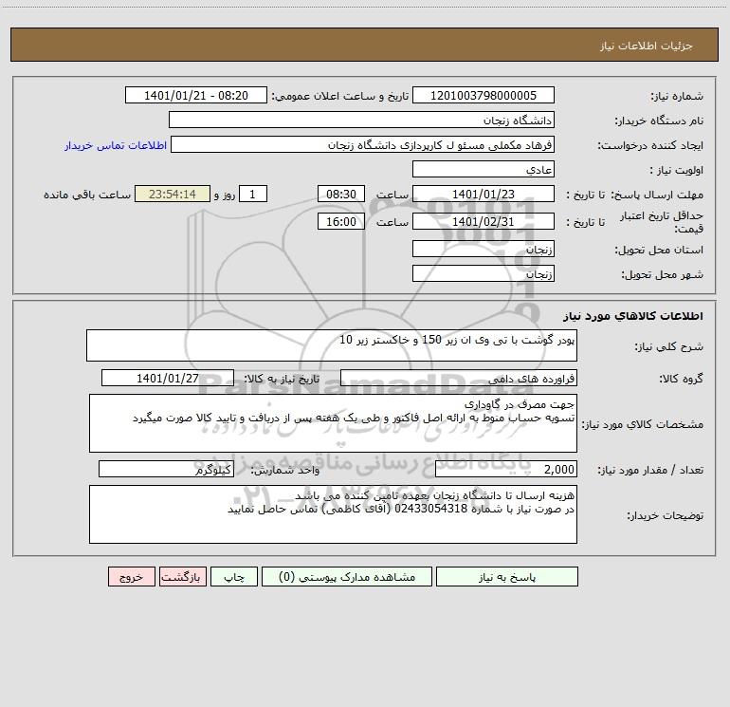Click the label واحد شمارش

[x=285, y=471]
